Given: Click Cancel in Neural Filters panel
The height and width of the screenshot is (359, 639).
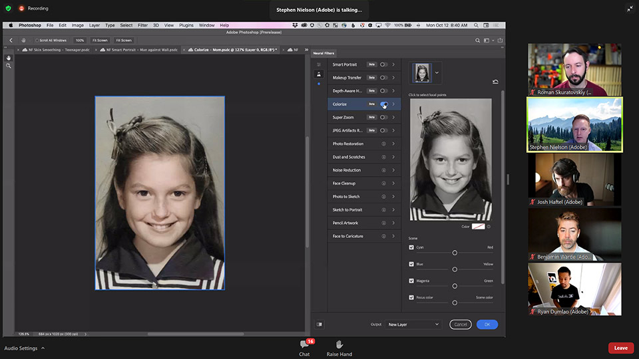Looking at the screenshot, I should tap(461, 324).
